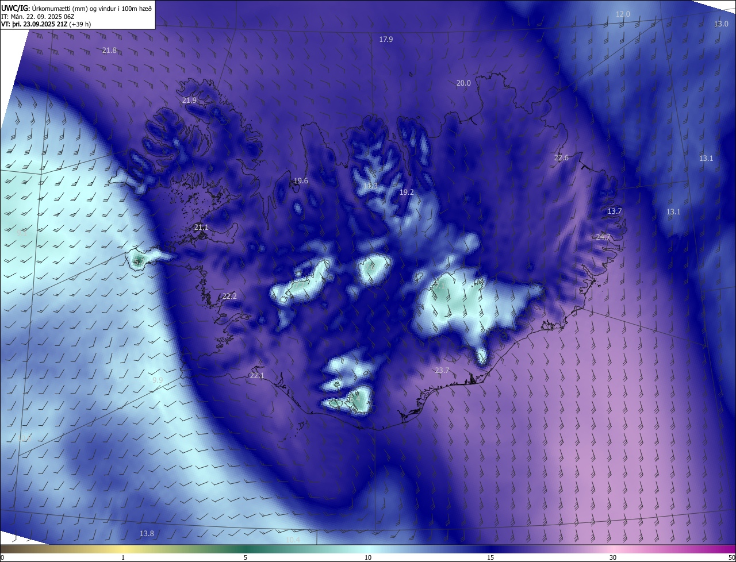Select the valid time line 'VT: þri. 23.09.2025 21Z (+39 h)'
Screen dimensions: 736x562
point(46,25)
